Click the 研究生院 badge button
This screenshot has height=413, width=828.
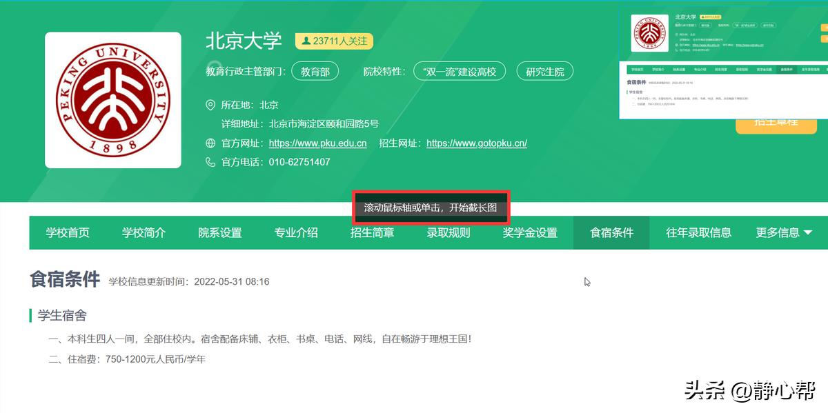tap(544, 70)
